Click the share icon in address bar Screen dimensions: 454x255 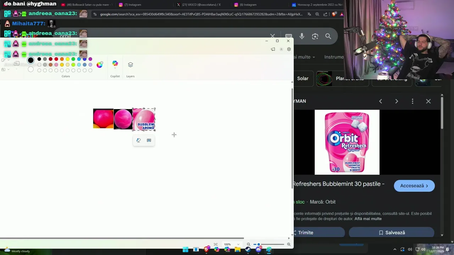[x=325, y=14]
